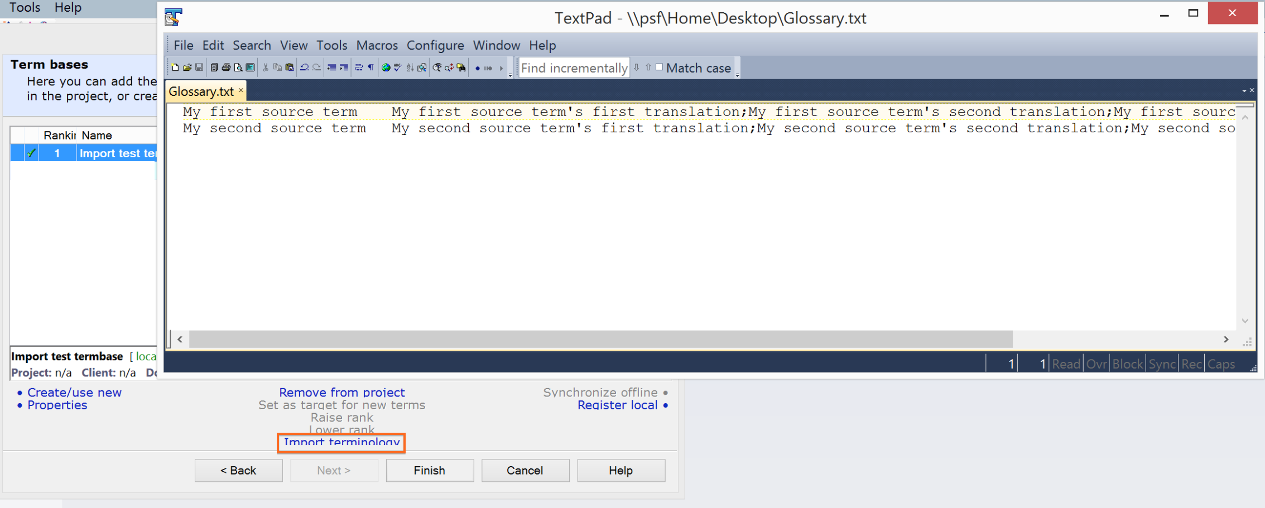Image resolution: width=1265 pixels, height=508 pixels.
Task: Click the Find incrementally search field
Action: (574, 68)
